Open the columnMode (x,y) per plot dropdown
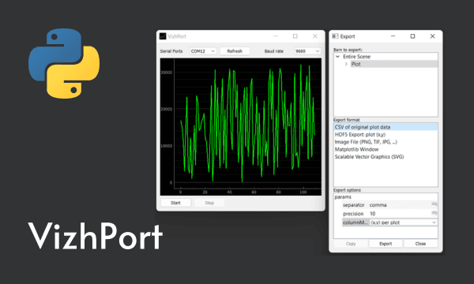The width and height of the screenshot is (474, 284). tap(403, 222)
